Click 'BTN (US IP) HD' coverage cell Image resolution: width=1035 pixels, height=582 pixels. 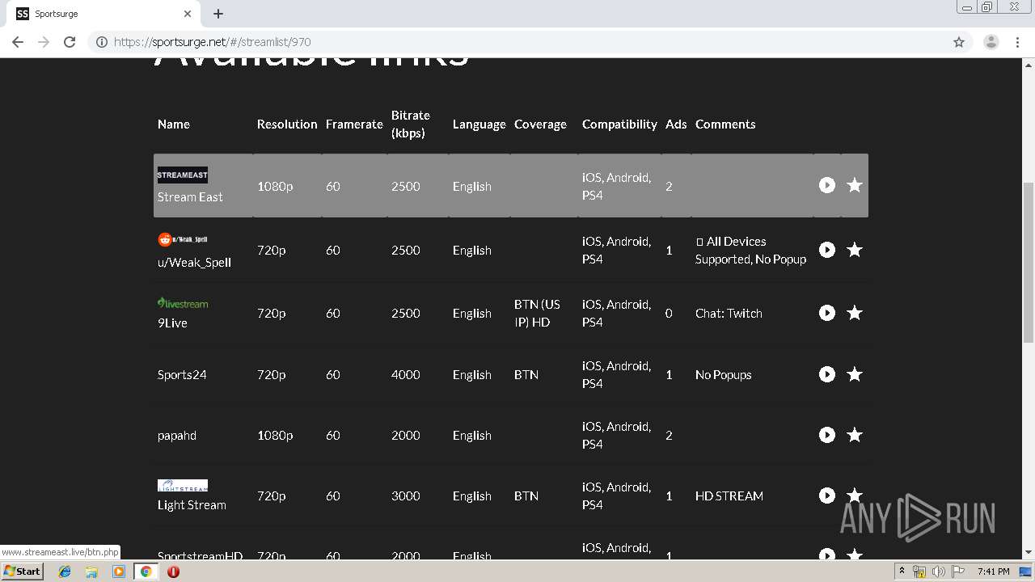coord(537,313)
